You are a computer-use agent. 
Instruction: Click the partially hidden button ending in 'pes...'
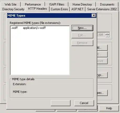[x=102, y=93]
